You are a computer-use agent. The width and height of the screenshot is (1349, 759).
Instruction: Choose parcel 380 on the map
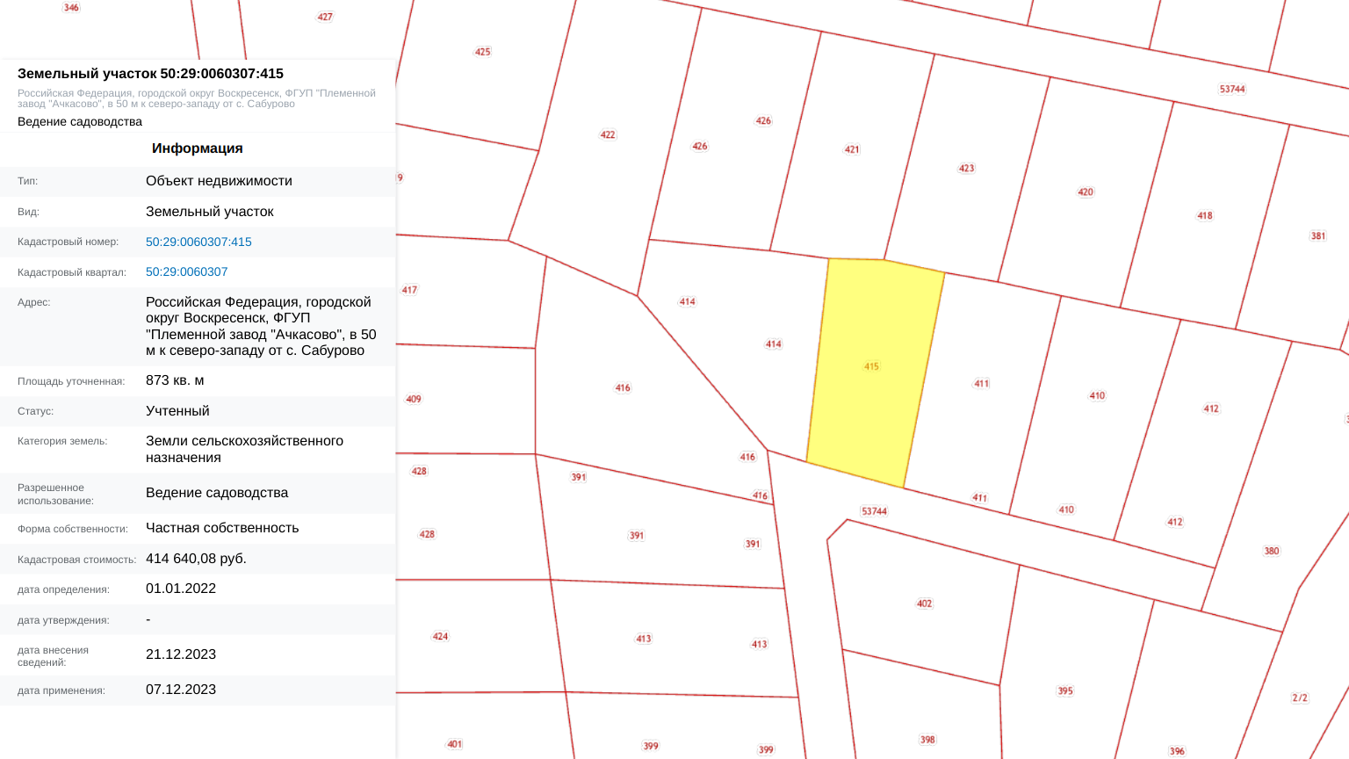point(1271,551)
